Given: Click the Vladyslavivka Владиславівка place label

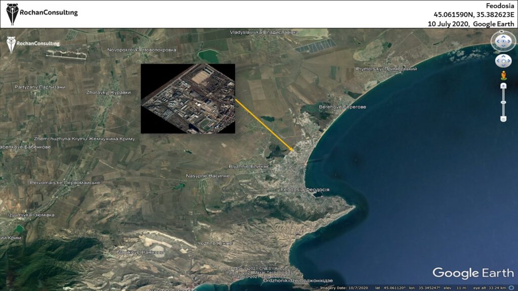Looking at the screenshot, I should 264,32.
